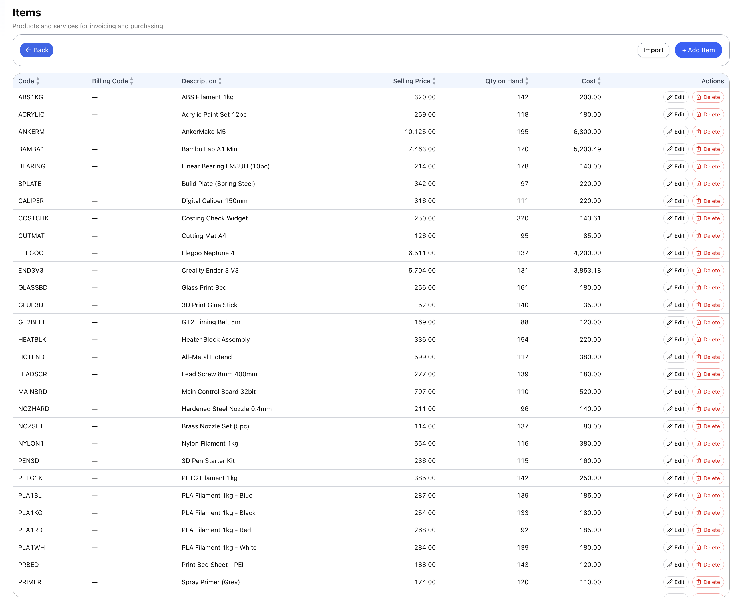Edit the PEN3D starter kit
This screenshot has width=744, height=612.
675,461
